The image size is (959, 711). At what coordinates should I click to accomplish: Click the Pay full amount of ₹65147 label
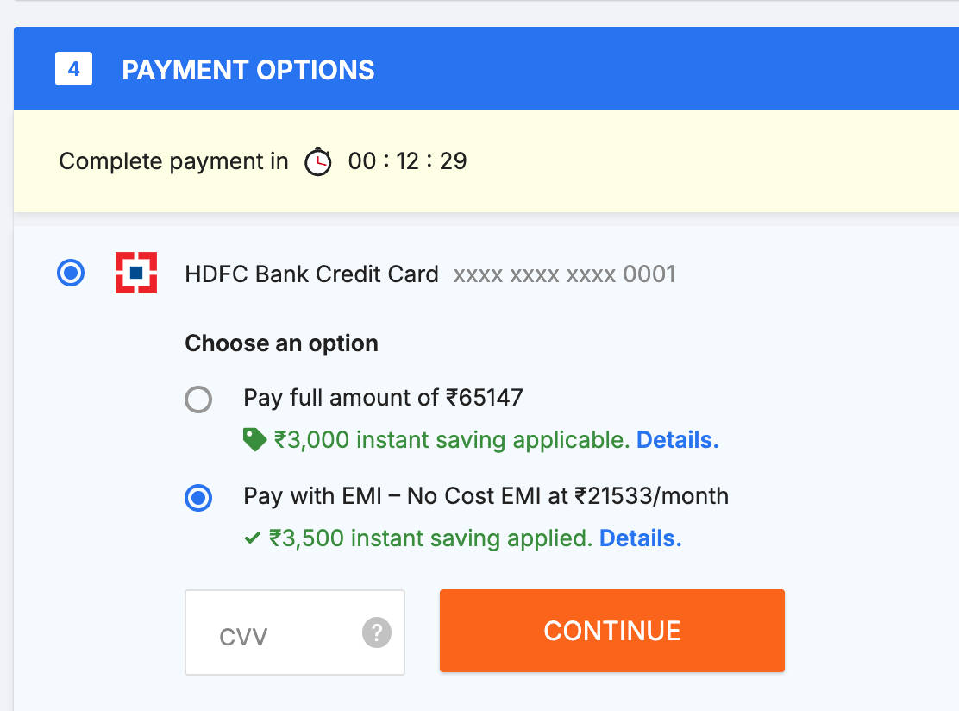[383, 398]
